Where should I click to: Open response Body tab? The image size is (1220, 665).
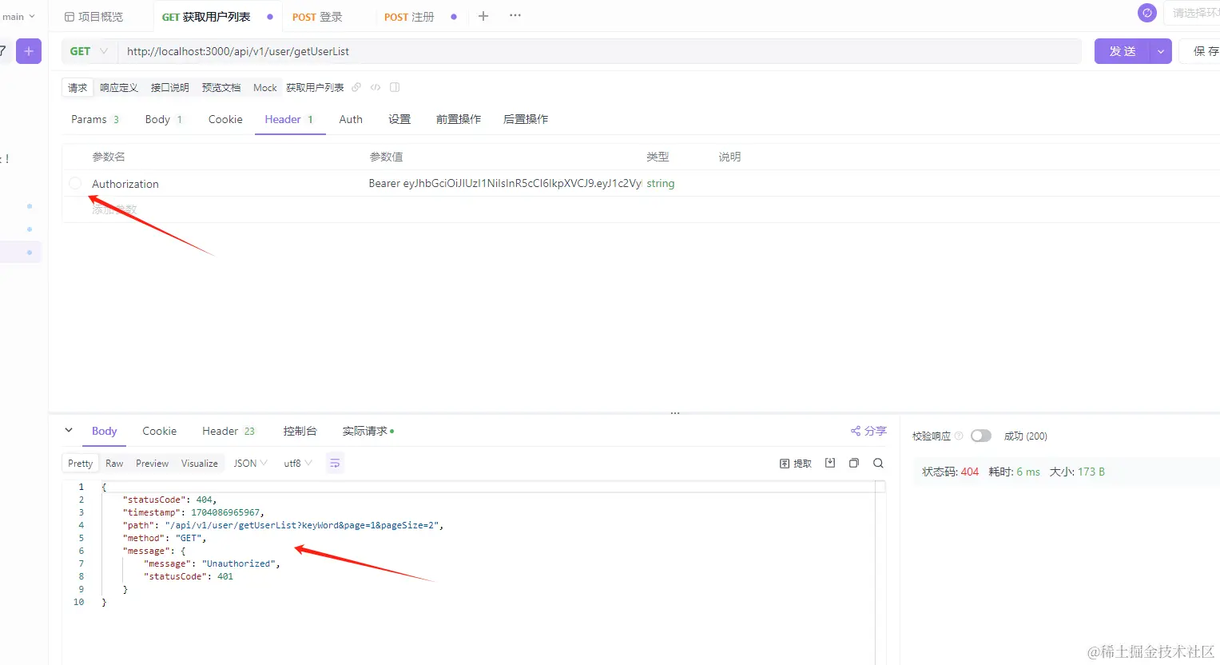105,431
